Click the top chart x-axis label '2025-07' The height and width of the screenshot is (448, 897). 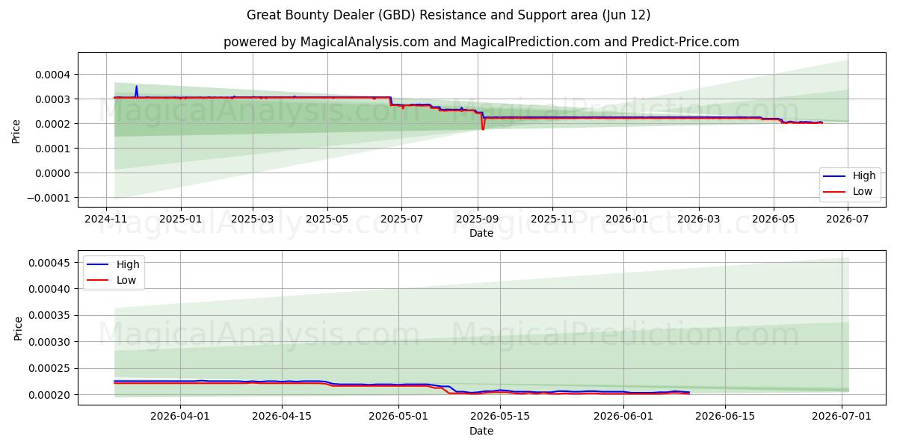pyautogui.click(x=402, y=220)
